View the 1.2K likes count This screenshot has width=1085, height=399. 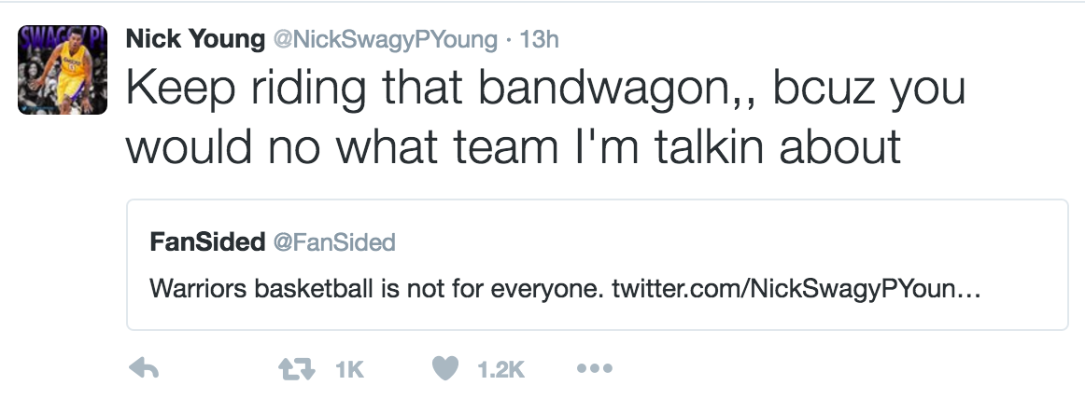click(x=501, y=371)
